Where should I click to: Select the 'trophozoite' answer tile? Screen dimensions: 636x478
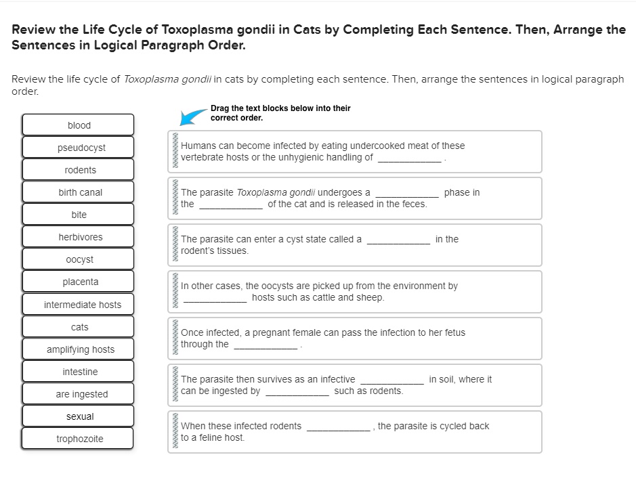click(x=78, y=438)
